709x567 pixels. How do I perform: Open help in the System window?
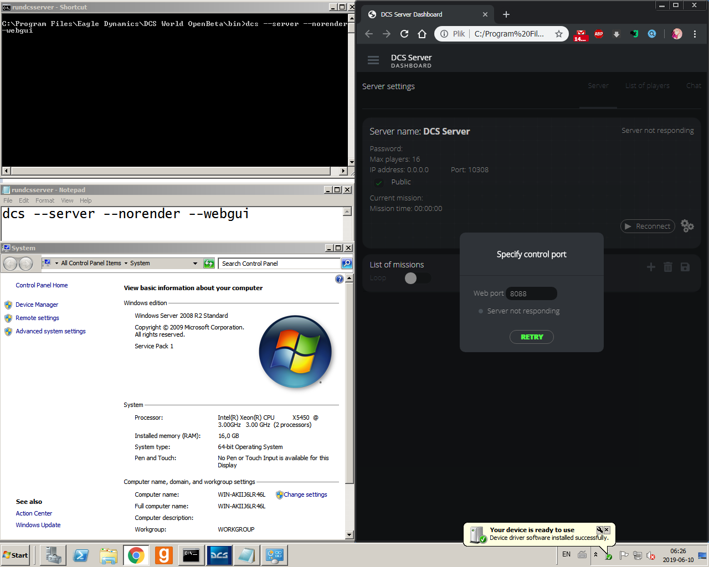pos(340,279)
